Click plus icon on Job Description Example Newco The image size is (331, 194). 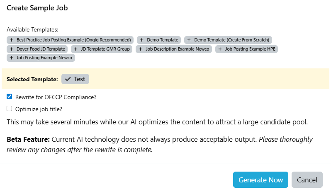tap(141, 49)
